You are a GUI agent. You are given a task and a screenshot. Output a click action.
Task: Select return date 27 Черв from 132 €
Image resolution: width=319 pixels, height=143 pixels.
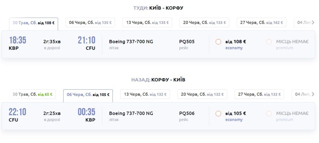[x=259, y=94]
